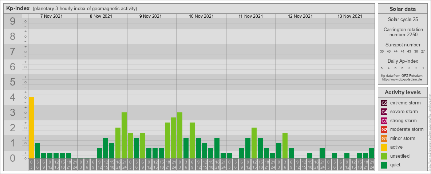Click the light green unsettled legend swatch
Viewport: 431px width, 174px height.
(x=384, y=156)
